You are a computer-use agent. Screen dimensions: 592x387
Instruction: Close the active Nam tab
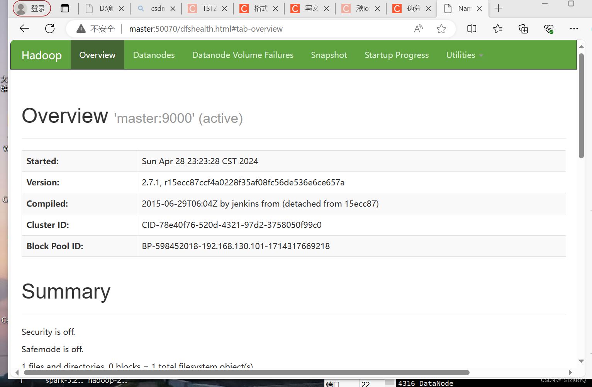point(479,8)
